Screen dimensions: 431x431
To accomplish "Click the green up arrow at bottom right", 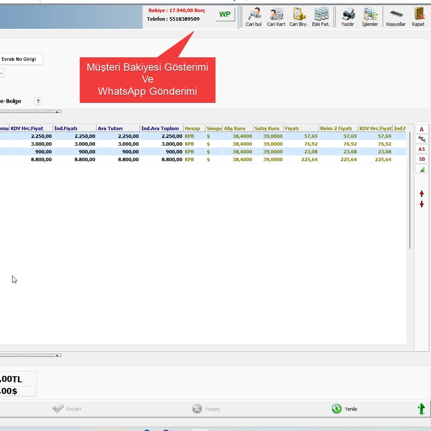I will [422, 409].
